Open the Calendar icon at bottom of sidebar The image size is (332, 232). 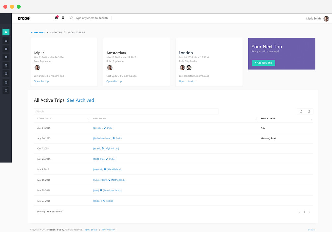[x=6, y=90]
